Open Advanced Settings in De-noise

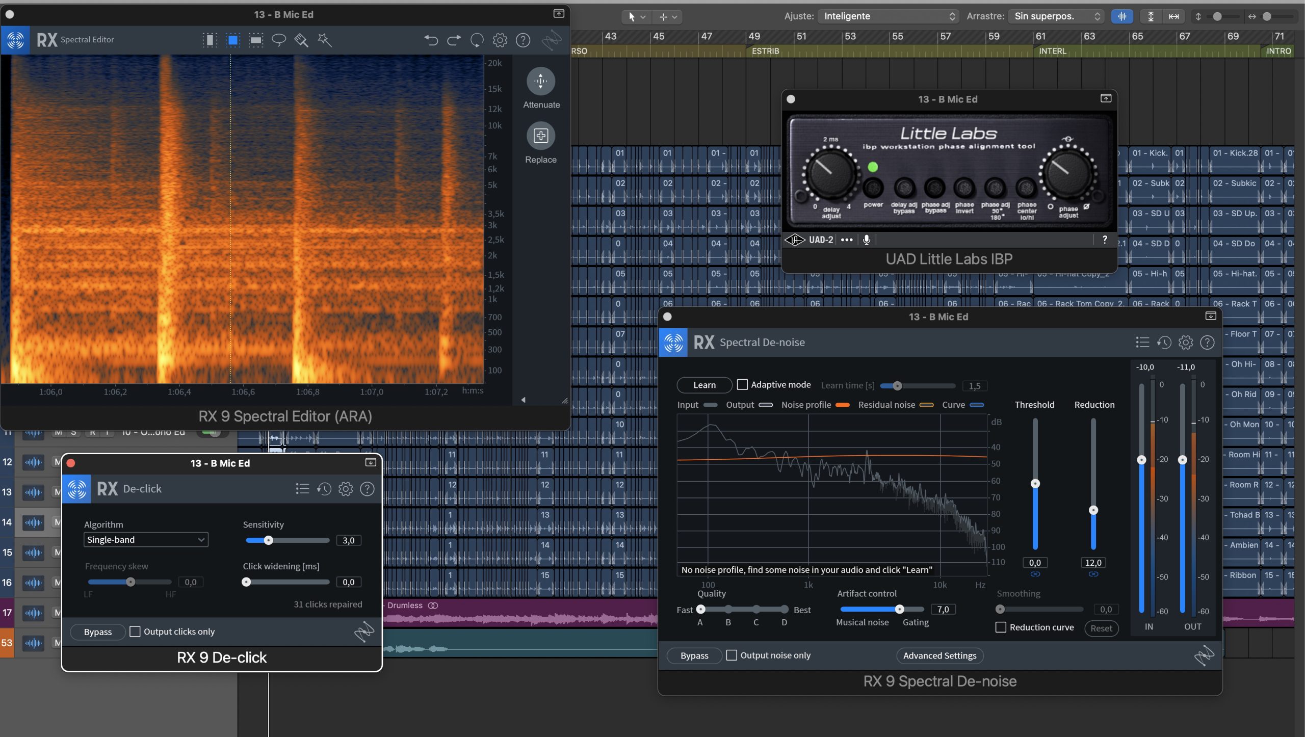tap(939, 656)
